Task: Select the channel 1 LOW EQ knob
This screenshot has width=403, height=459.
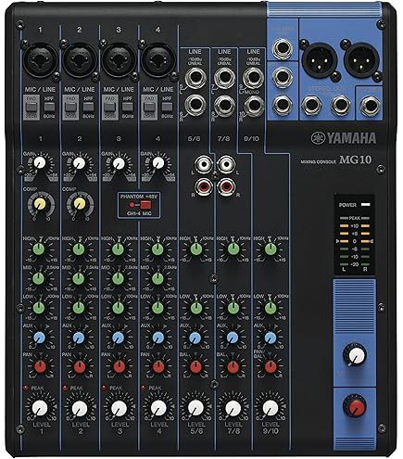Action: coord(39,308)
